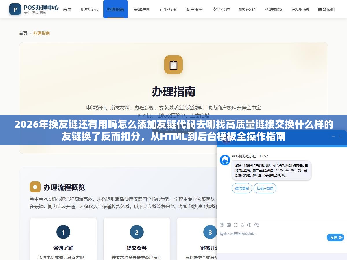This screenshot has height=260, width=347.
Task: Open 服务支持 menu item
Action: point(247,9)
